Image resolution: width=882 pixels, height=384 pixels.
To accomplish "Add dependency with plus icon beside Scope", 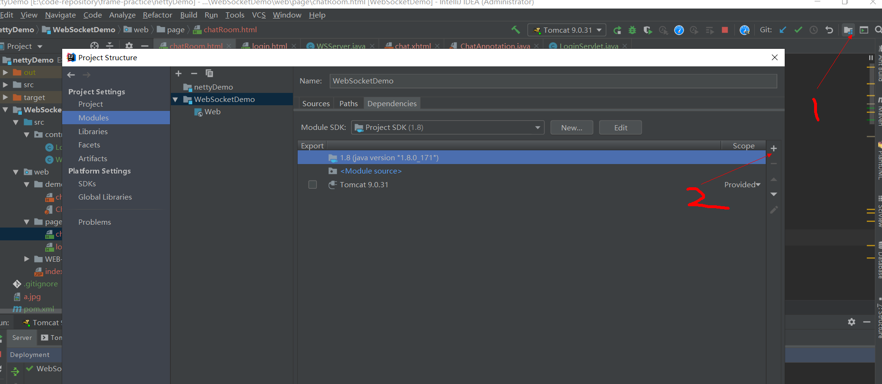I will click(774, 148).
